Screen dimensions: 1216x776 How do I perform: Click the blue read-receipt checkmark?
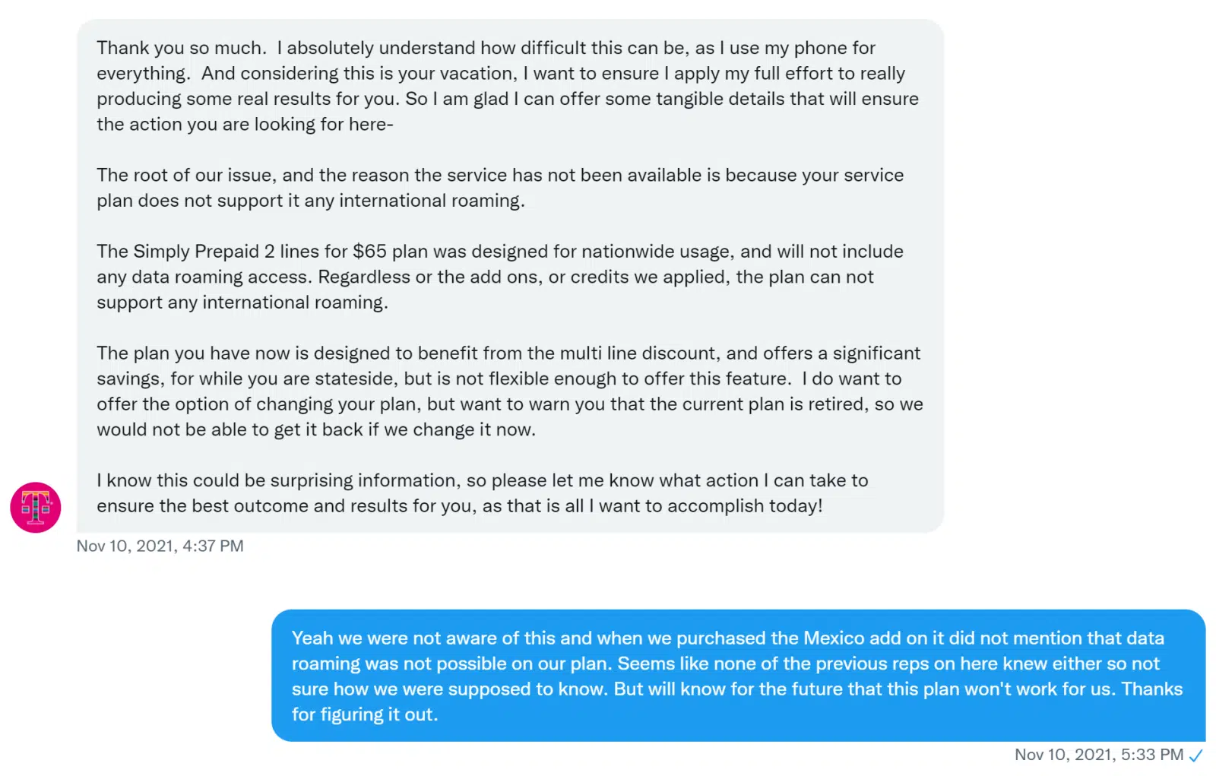coord(1196,755)
